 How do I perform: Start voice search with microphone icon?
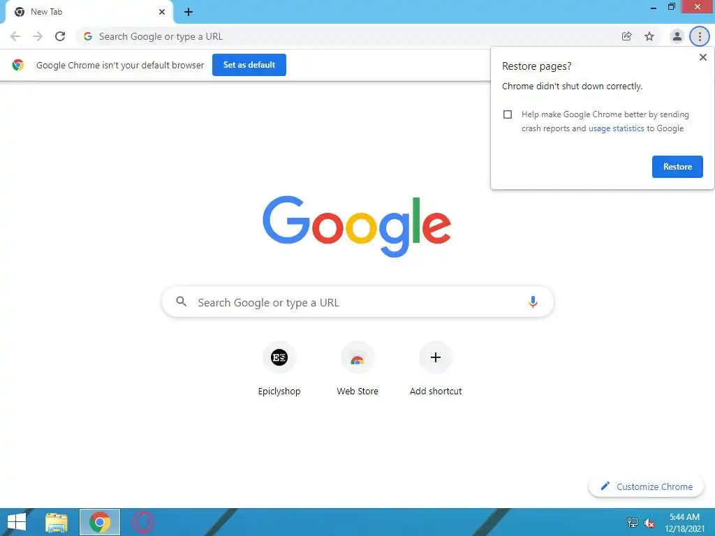[x=533, y=301]
